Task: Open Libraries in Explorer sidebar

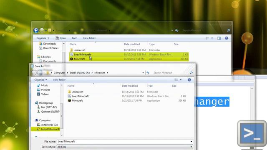Action: (x=44, y=57)
